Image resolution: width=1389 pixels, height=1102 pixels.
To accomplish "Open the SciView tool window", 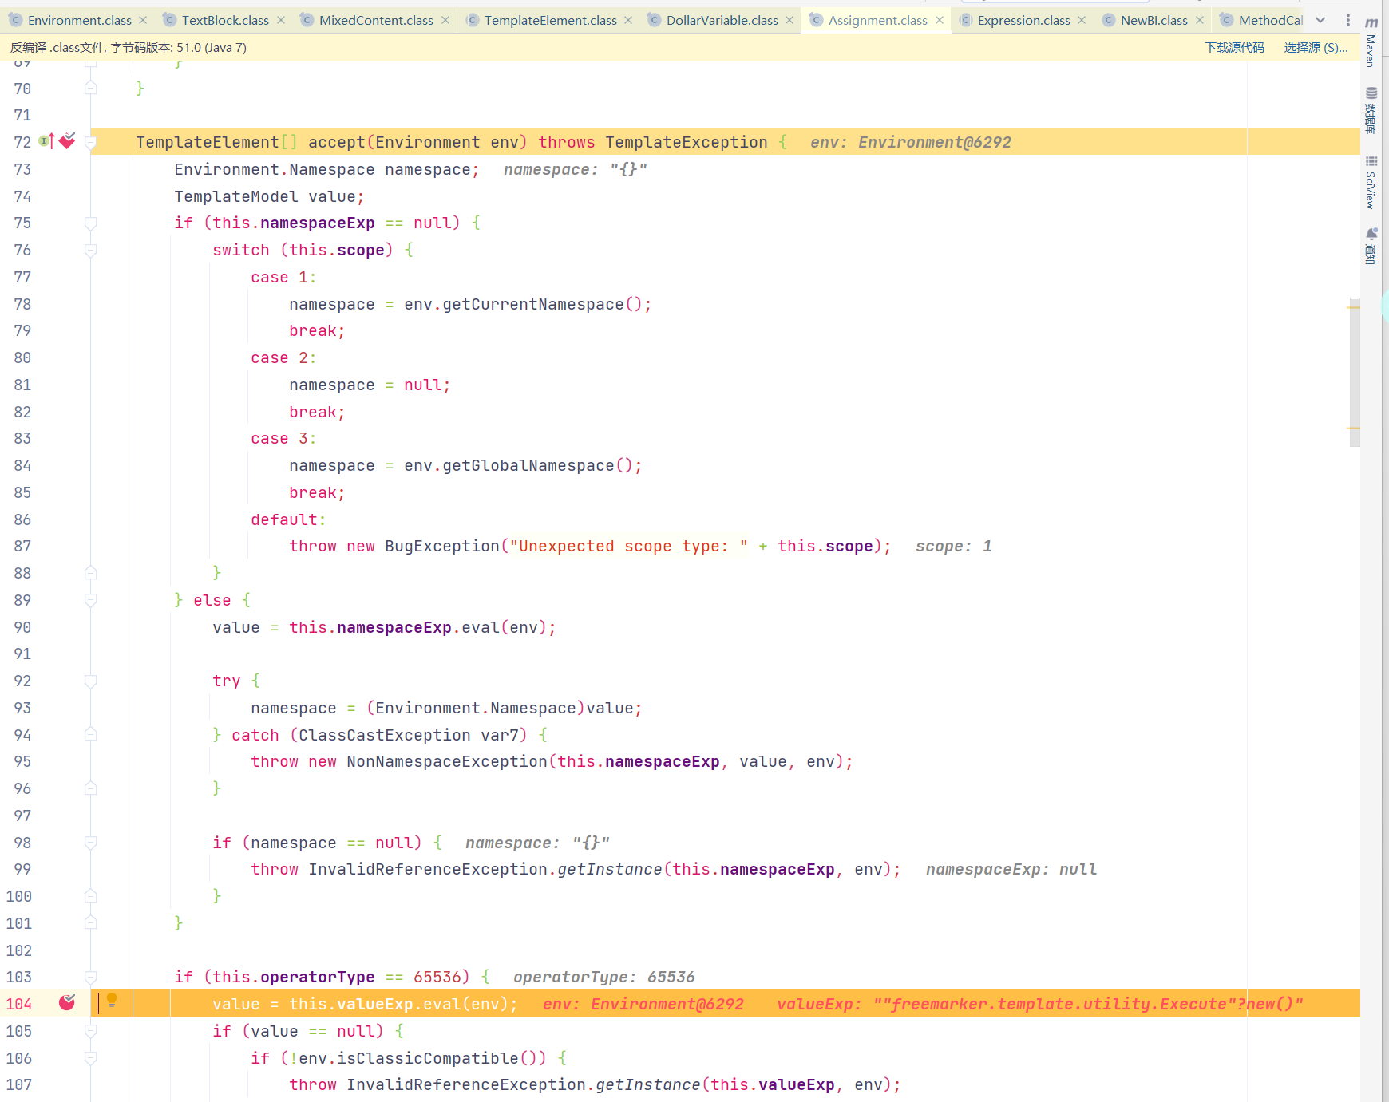I will (x=1371, y=183).
